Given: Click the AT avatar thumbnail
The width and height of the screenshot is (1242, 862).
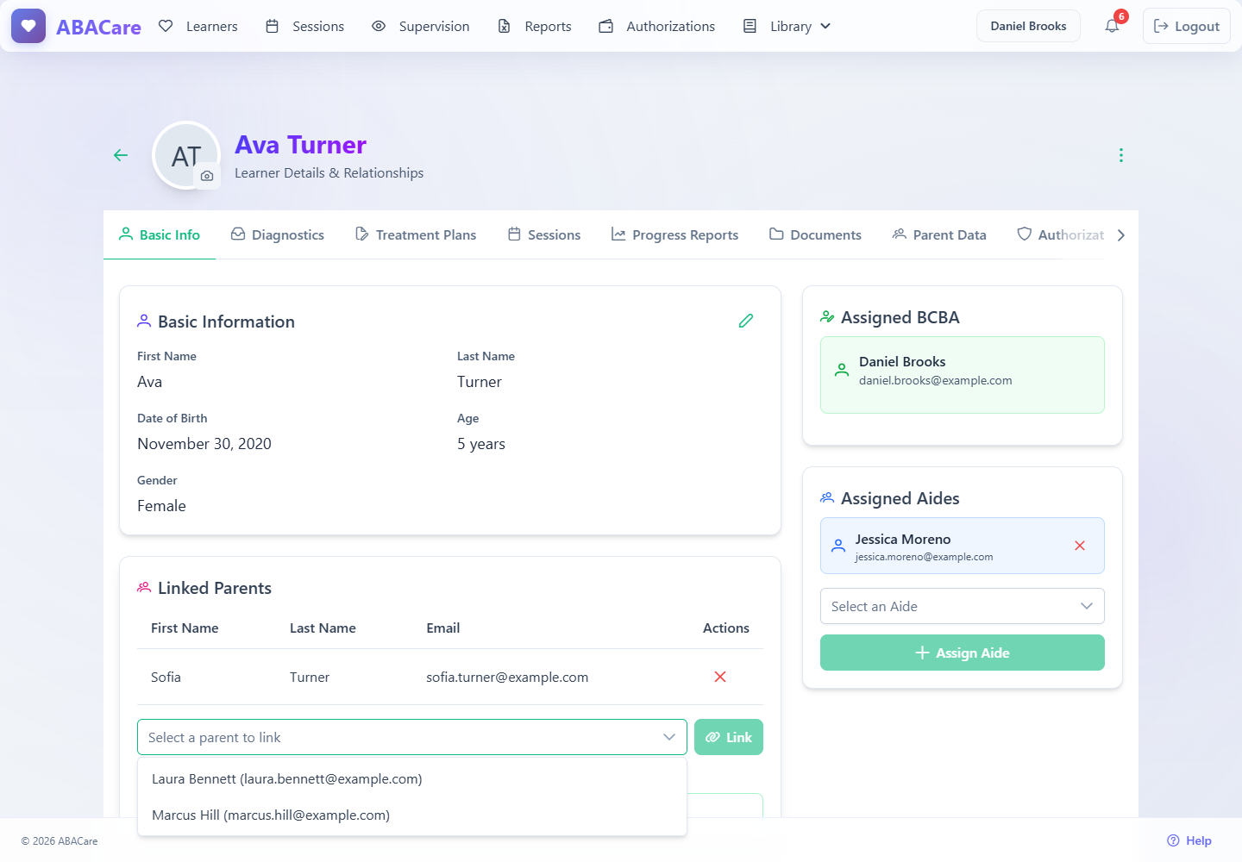Looking at the screenshot, I should [x=185, y=155].
